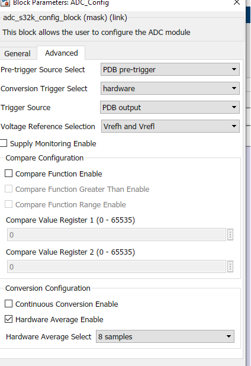Image resolution: width=251 pixels, height=366 pixels.
Task: Expand the Voltage Reference Selection combo box
Action: click(170, 126)
